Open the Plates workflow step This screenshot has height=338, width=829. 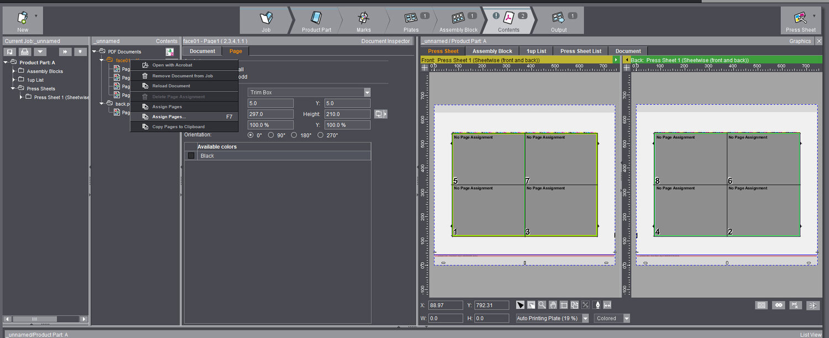[411, 21]
